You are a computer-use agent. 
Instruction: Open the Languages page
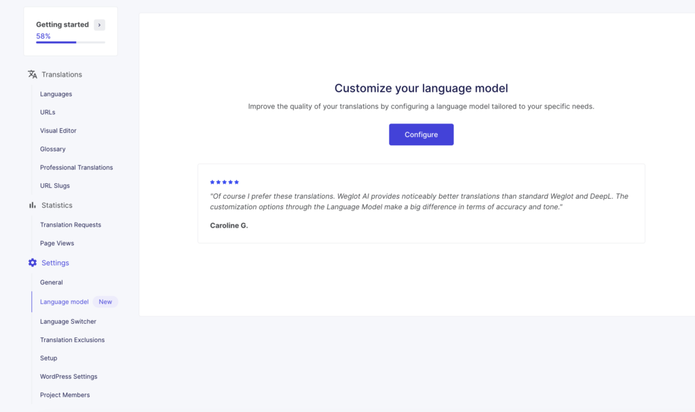click(56, 94)
